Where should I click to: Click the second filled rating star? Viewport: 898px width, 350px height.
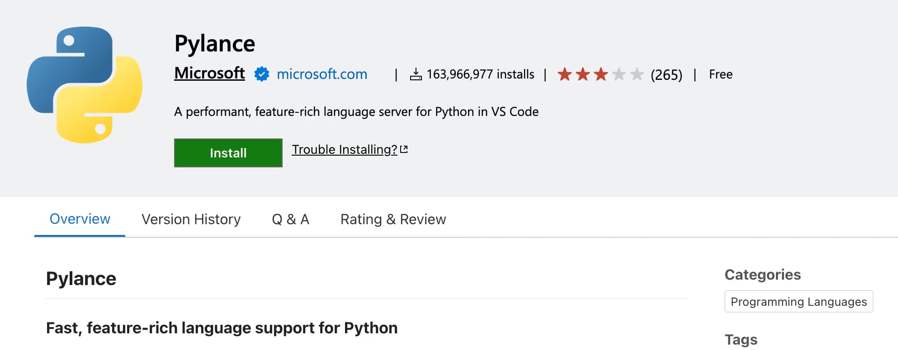pos(583,74)
